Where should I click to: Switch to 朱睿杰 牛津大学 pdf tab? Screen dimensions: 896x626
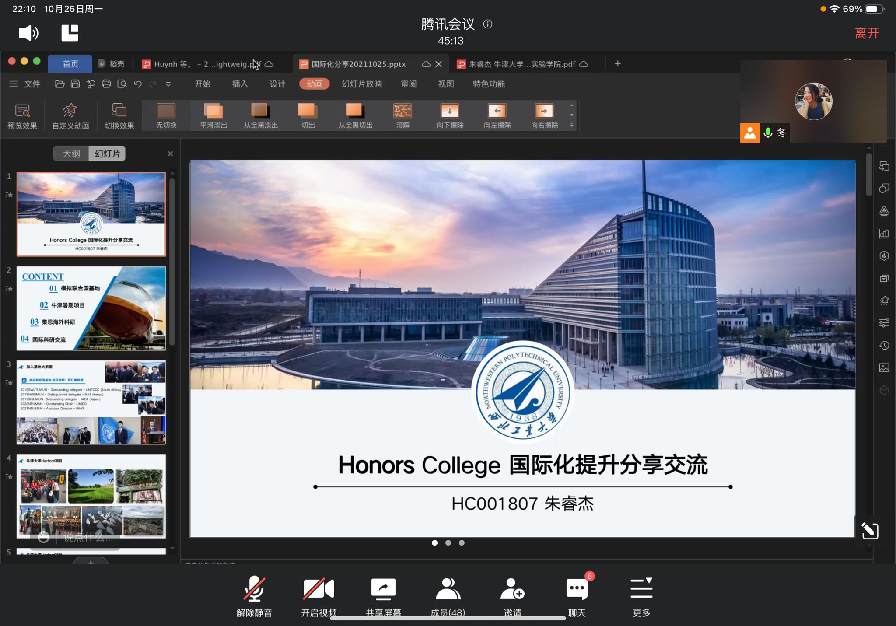(x=521, y=64)
